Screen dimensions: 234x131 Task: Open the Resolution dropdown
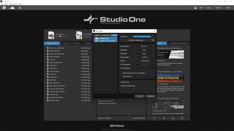tap(145, 50)
